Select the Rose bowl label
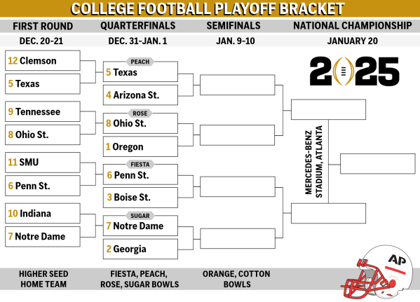 click(x=140, y=114)
